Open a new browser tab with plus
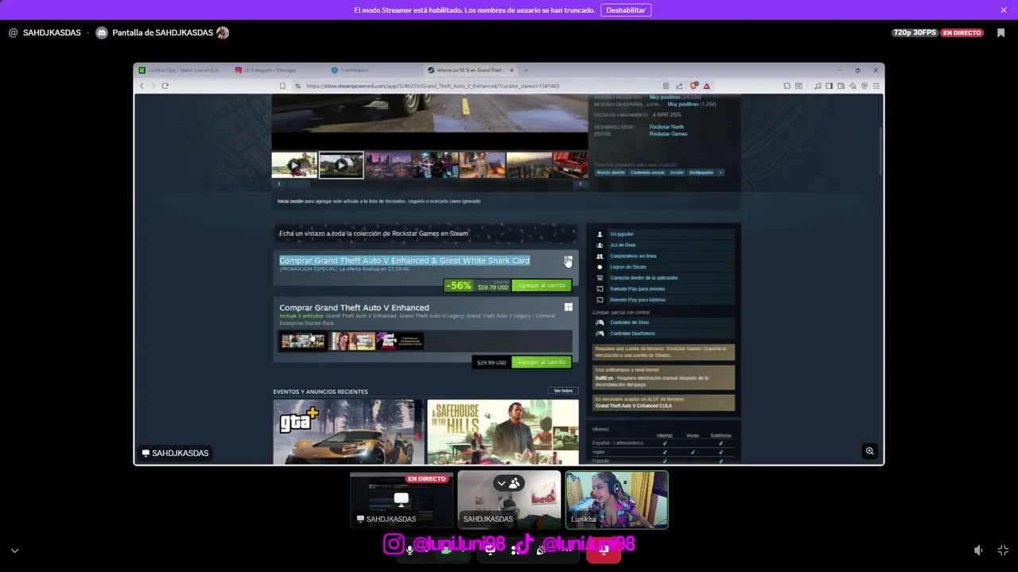Viewport: 1018px width, 572px height. [526, 70]
